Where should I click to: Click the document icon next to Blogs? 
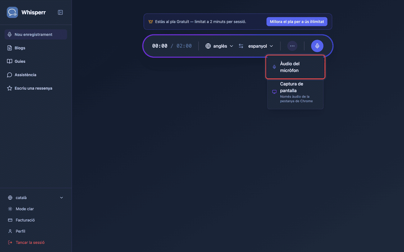(x=10, y=48)
